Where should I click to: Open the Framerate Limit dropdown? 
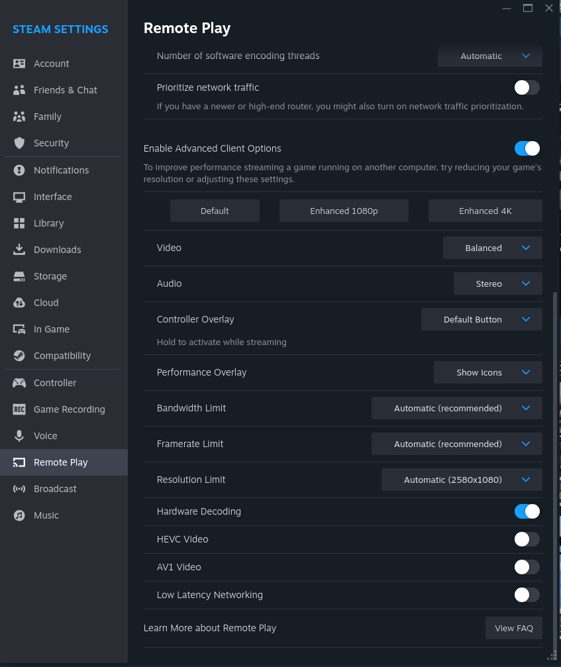pos(457,444)
